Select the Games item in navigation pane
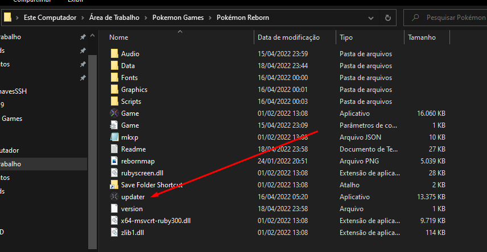Viewport: 487px width, 252px height. (12, 119)
